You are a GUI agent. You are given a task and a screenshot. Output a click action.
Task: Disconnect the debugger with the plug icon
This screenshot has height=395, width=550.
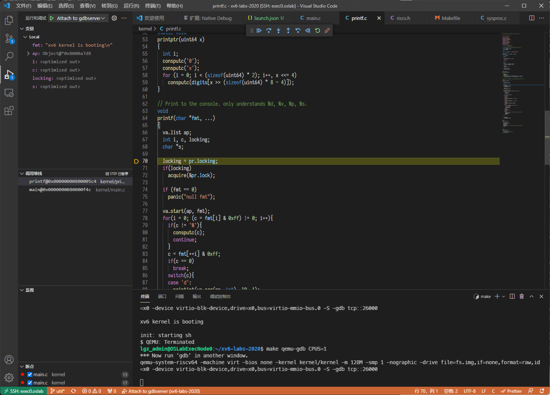[327, 30]
